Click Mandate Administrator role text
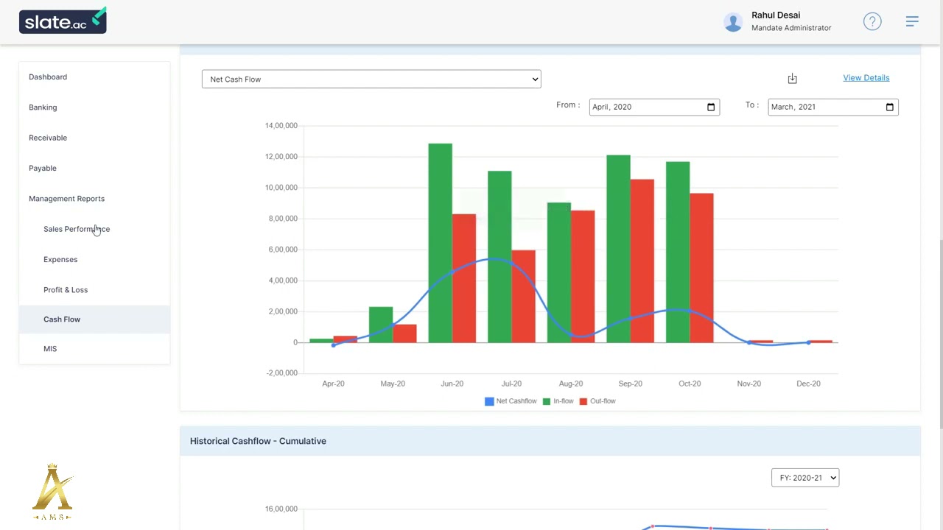This screenshot has height=530, width=943. coord(791,28)
